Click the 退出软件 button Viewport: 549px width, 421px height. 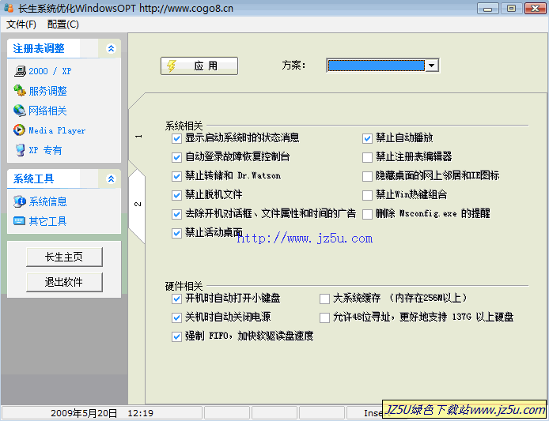[x=64, y=282]
